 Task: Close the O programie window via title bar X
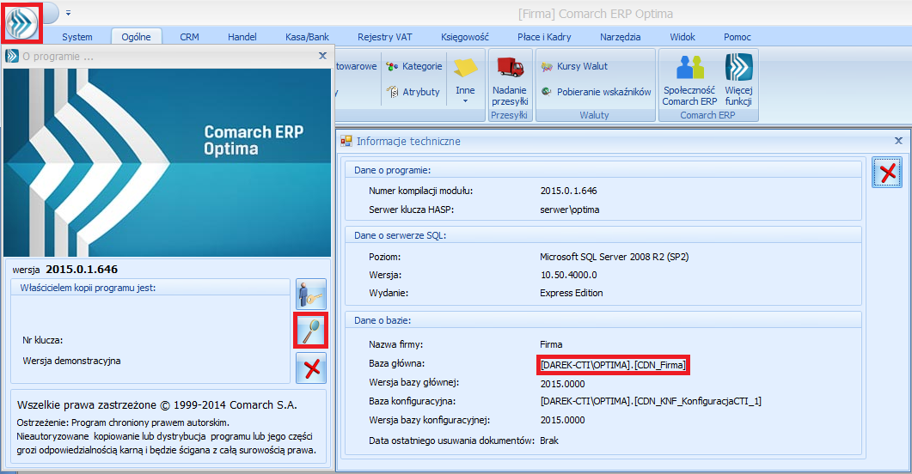tap(322, 56)
